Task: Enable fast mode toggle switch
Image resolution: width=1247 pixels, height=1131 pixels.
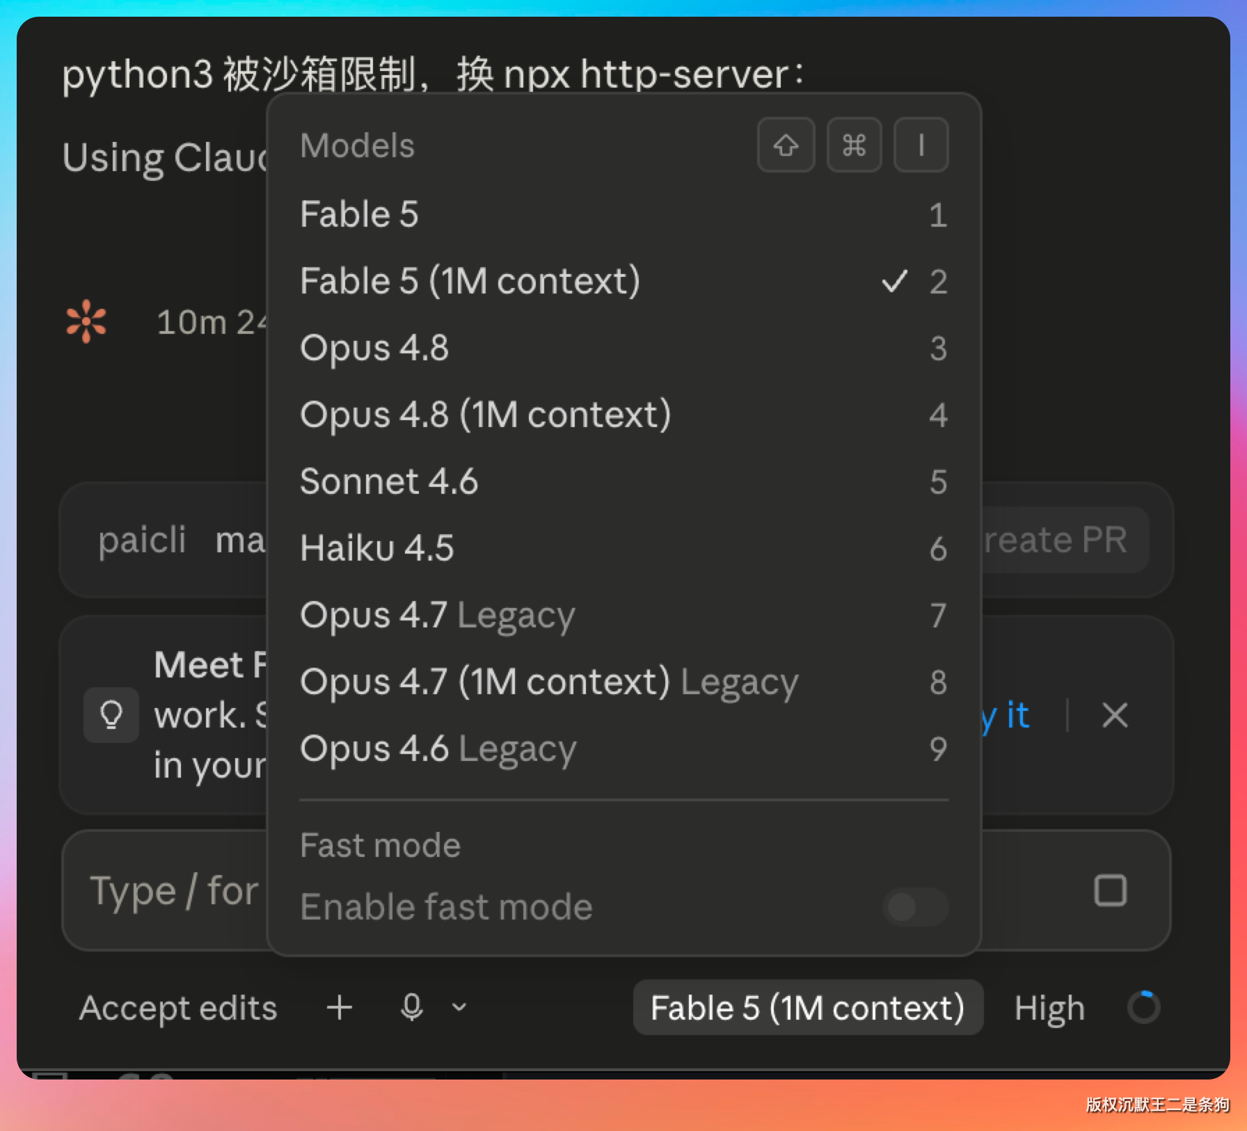Action: pyautogui.click(x=915, y=907)
